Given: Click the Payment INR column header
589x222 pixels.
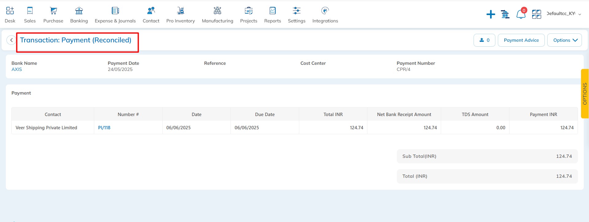Looking at the screenshot, I should click(x=543, y=114).
